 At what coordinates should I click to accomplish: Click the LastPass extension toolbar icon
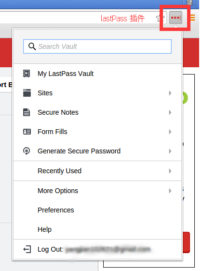pos(176,17)
